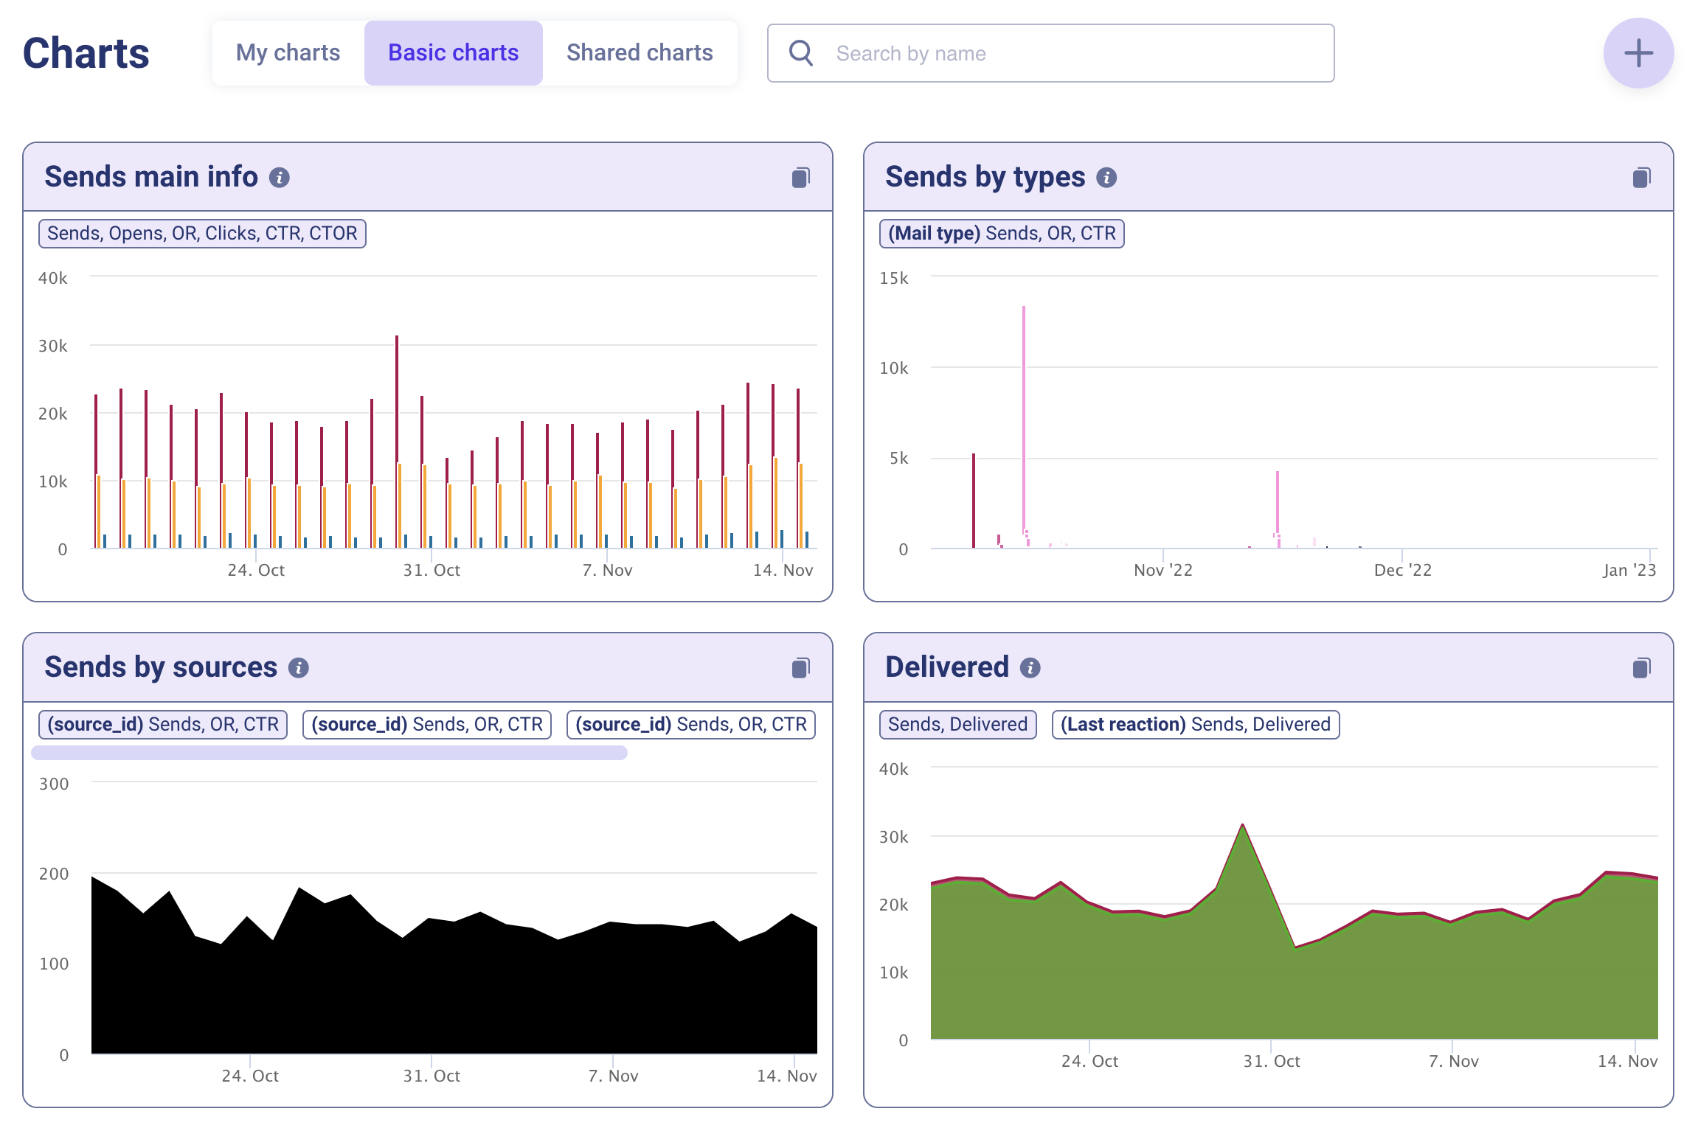Select the Basic charts tab
The image size is (1698, 1131).
pos(453,53)
